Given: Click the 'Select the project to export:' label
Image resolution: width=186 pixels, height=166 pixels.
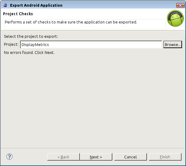Looking at the screenshot, I should (31, 37).
